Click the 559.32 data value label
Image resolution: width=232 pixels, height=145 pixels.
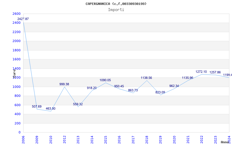click(x=78, y=104)
